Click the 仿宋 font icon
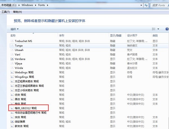The height and width of the screenshot is (129, 169). click(x=12, y=95)
